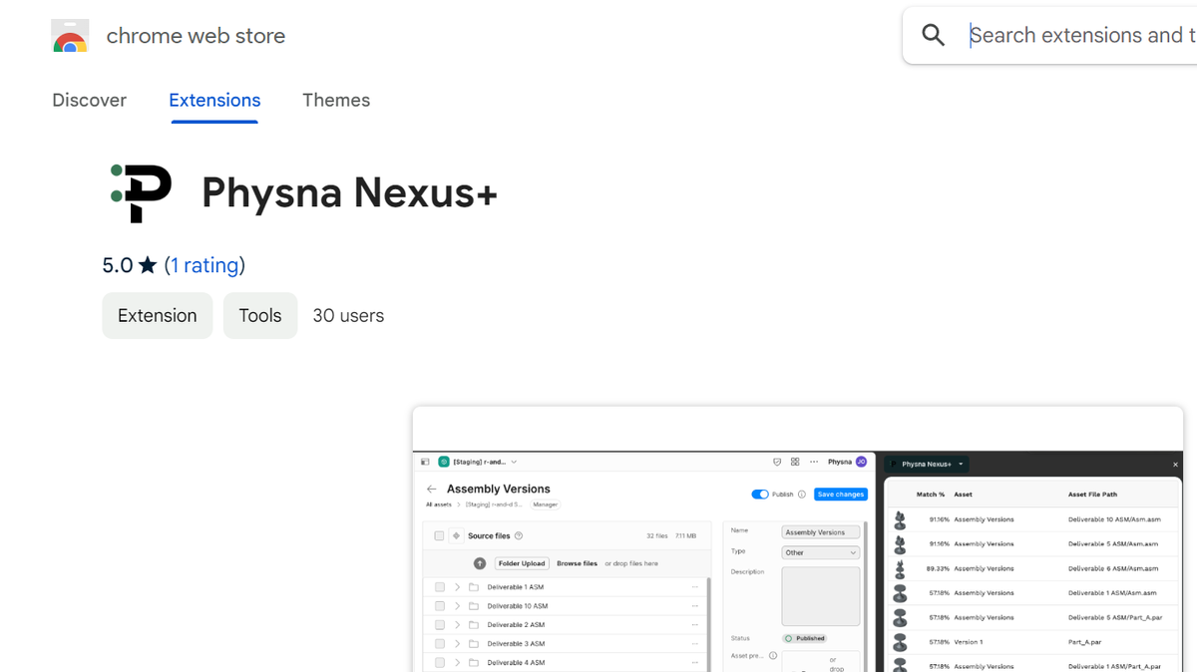This screenshot has width=1197, height=672.
Task: Click the folder icon beside Deliverable 1 ASM
Action: [474, 587]
